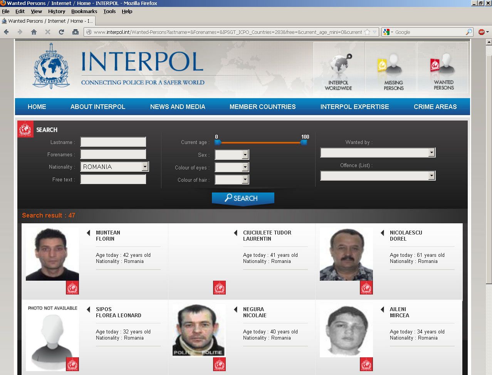Open the MEMBER COUNTRIES navigation tab
This screenshot has width=492, height=375.
click(262, 107)
